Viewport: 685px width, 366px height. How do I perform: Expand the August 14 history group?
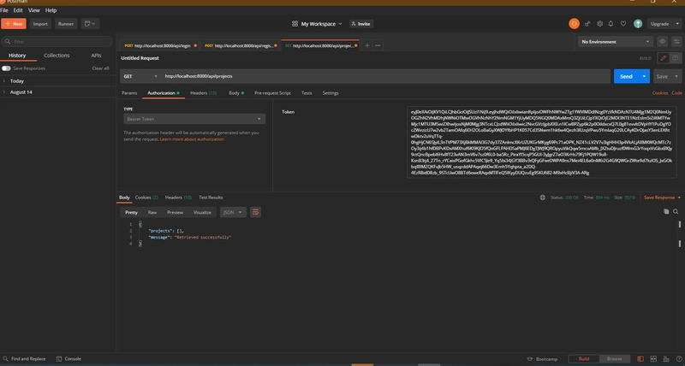click(58, 92)
